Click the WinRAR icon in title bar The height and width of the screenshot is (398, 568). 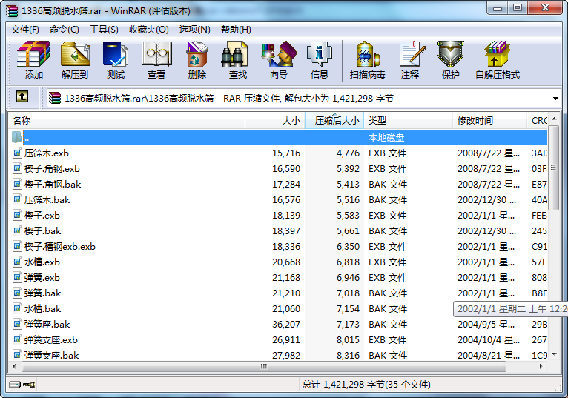point(12,11)
